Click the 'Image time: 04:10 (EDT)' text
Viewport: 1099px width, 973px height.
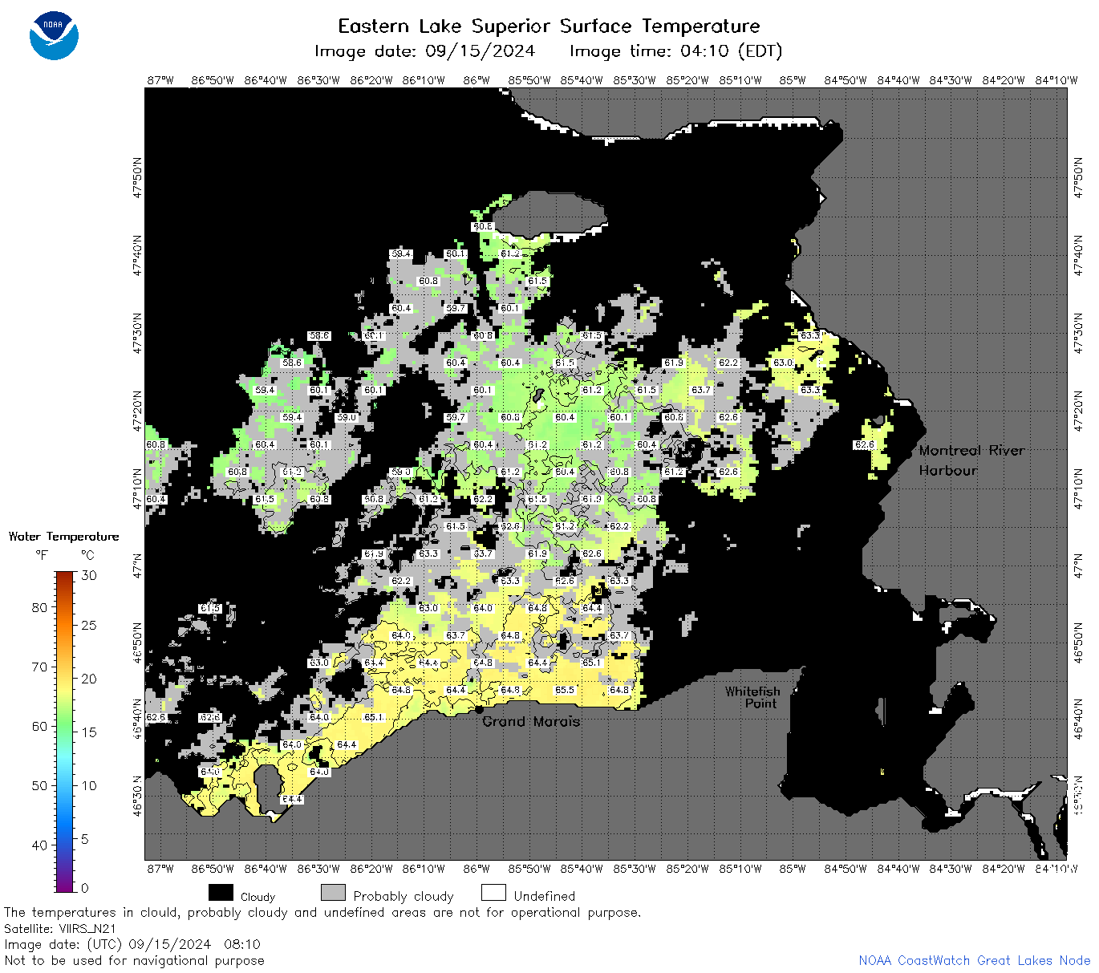(675, 51)
